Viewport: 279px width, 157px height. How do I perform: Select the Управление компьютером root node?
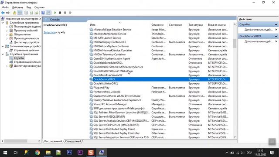point(23,19)
